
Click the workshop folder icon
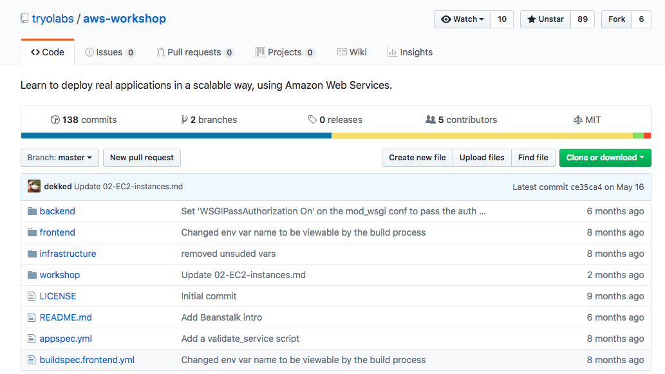(32, 275)
